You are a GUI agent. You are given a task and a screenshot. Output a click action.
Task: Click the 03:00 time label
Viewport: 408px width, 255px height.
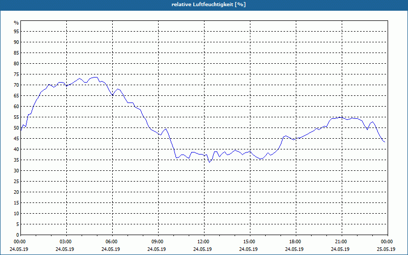tap(67, 242)
